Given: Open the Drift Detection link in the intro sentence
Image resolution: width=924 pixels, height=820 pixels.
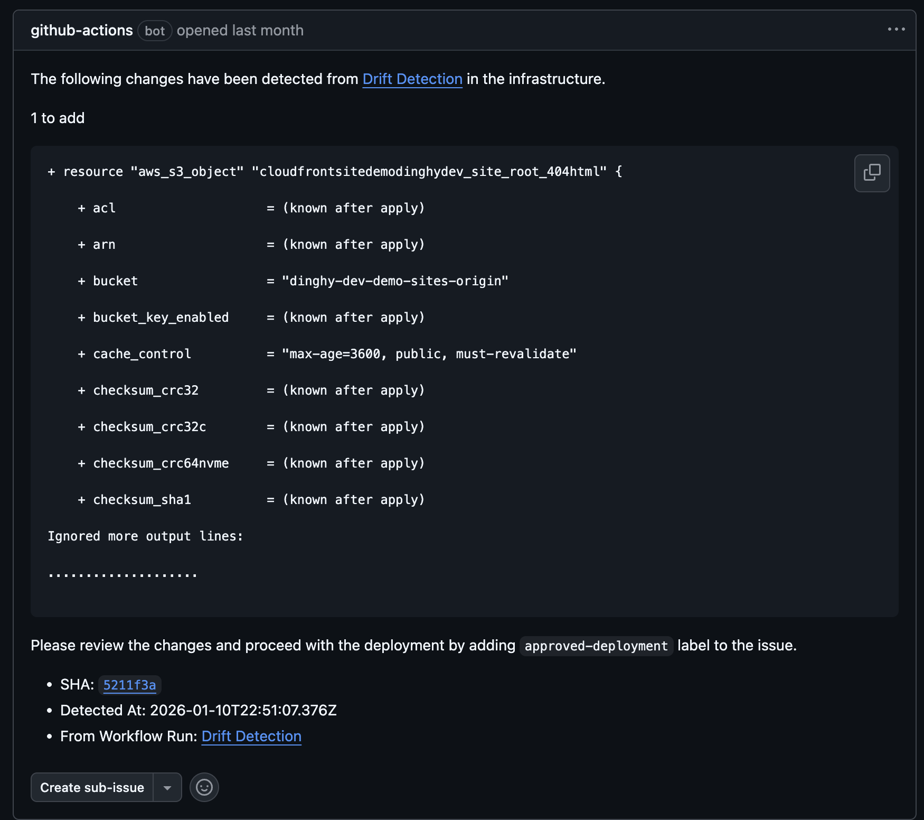Looking at the screenshot, I should click(412, 79).
